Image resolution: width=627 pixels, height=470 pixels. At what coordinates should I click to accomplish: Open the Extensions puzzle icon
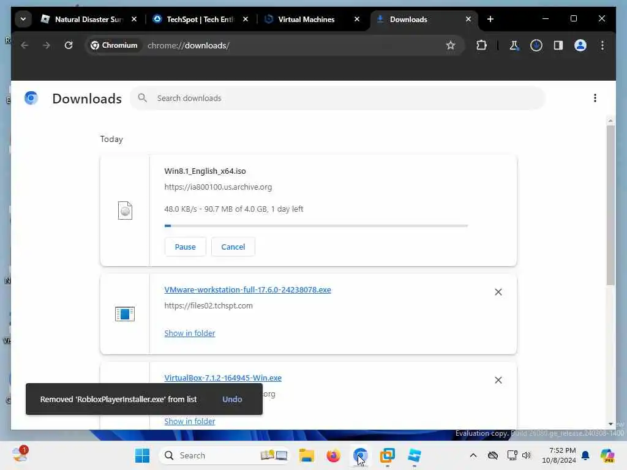(481, 45)
